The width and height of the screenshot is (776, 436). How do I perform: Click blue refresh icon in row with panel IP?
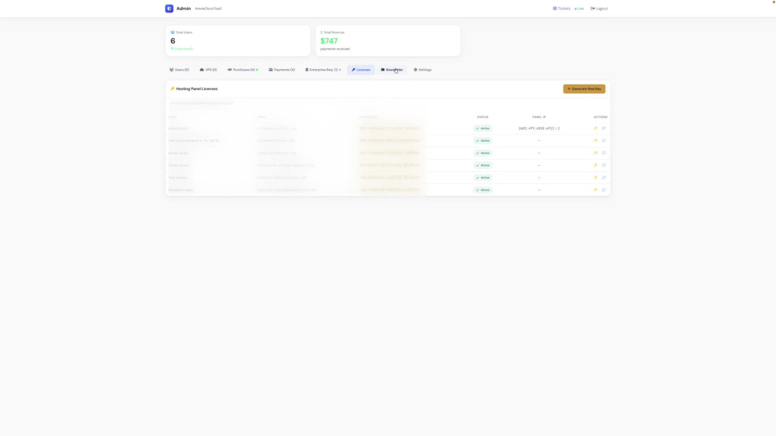604,129
